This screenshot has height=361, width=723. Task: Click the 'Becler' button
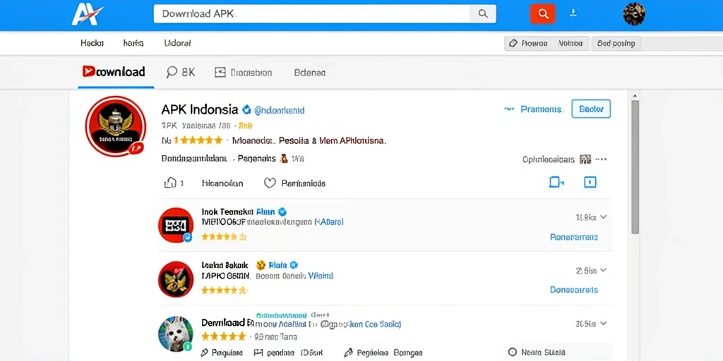pos(591,109)
